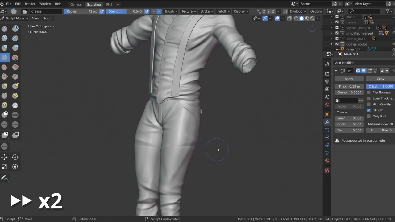Select the Annotate pencil tool
395x222 pixels.
[x=4, y=178]
